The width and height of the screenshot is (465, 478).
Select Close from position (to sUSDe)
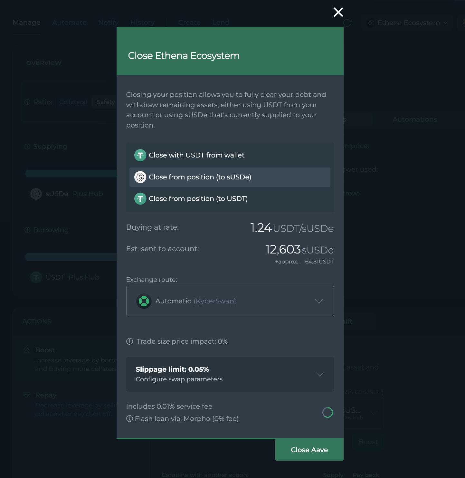point(230,177)
